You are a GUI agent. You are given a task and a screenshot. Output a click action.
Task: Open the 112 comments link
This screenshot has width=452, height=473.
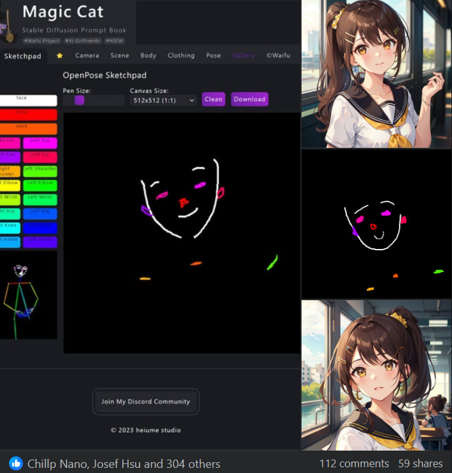pos(354,463)
